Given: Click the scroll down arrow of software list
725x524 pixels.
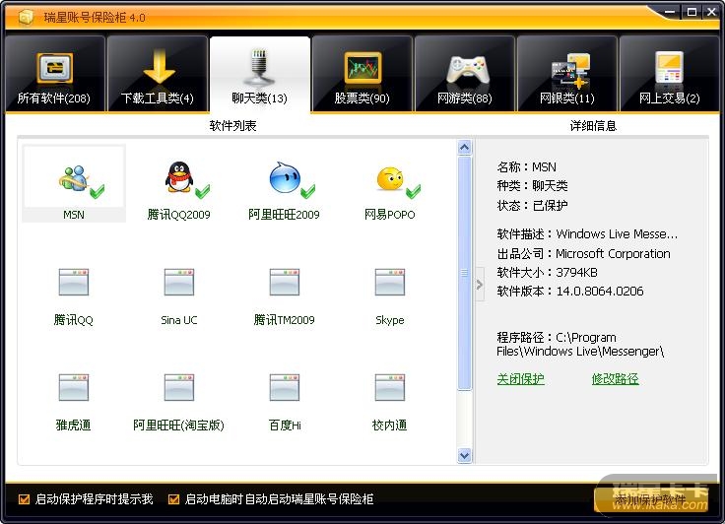Looking at the screenshot, I should pos(464,456).
